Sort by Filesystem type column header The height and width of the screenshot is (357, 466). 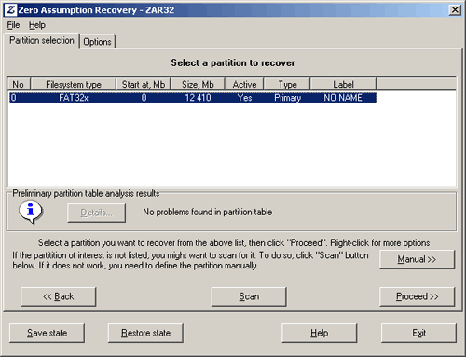74,84
